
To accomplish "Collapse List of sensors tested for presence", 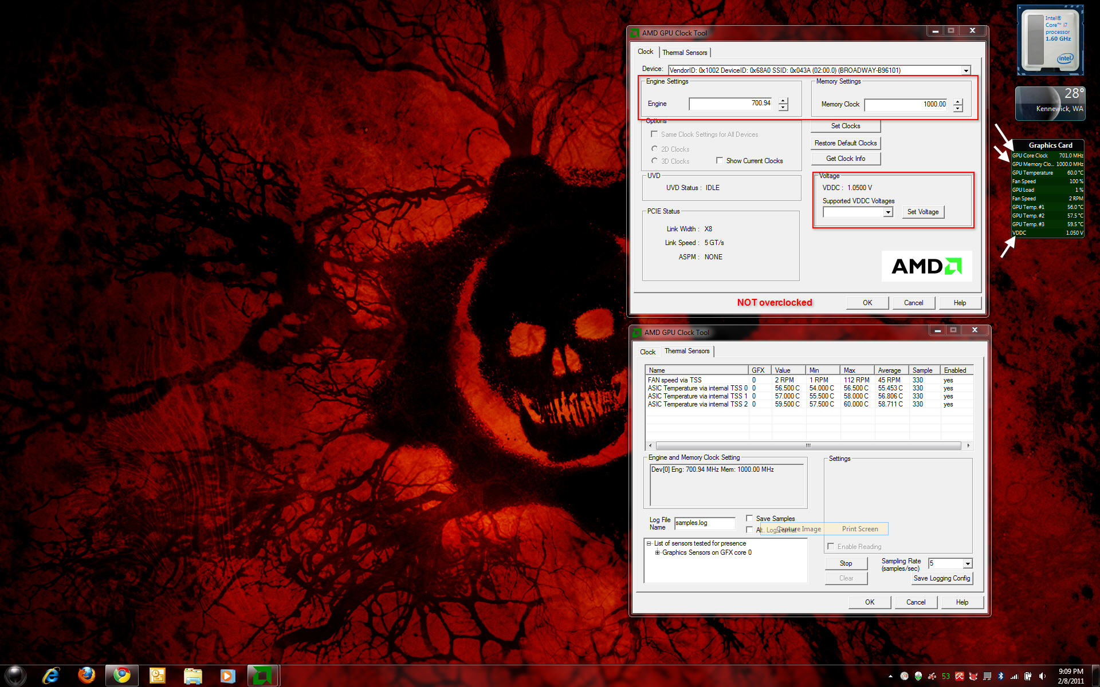I will 649,544.
